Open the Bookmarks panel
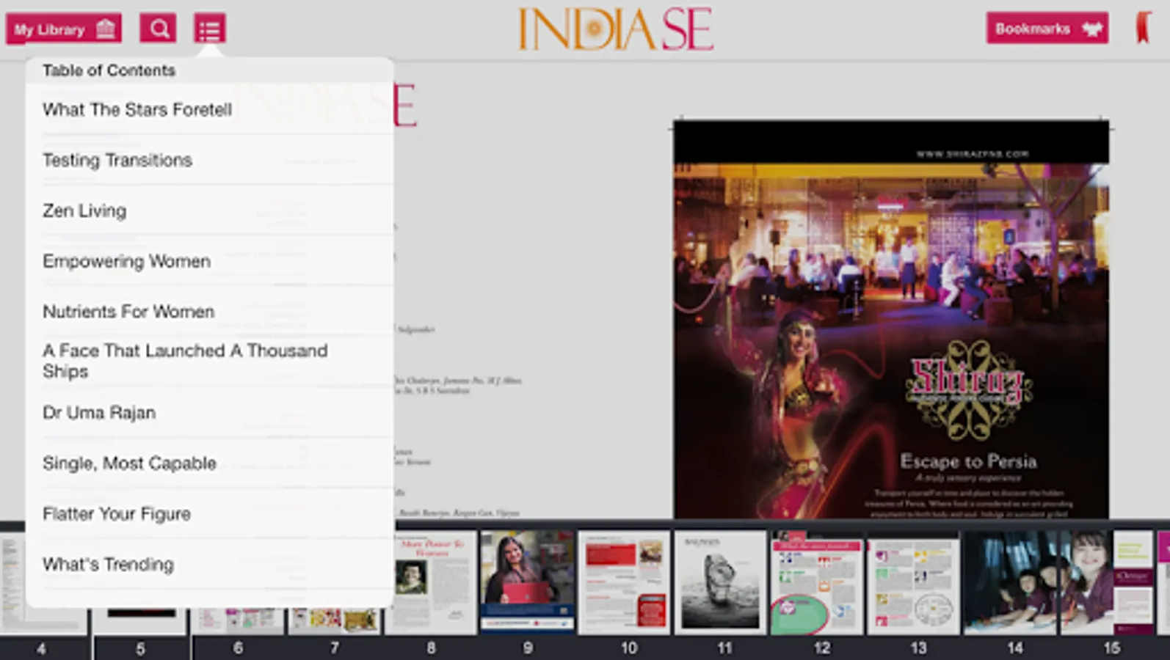 pos(1047,29)
